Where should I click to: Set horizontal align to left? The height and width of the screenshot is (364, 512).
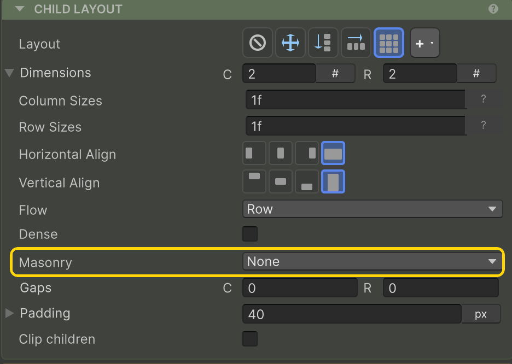coord(254,153)
